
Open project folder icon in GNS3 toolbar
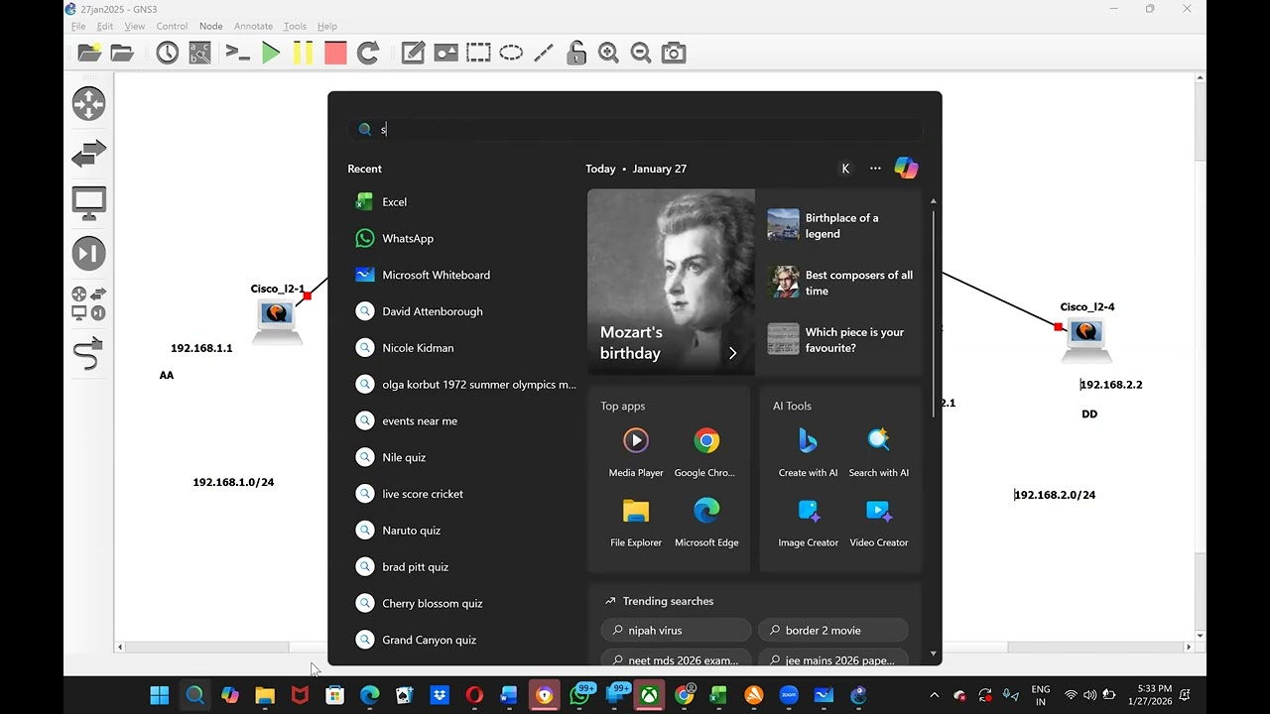(x=122, y=54)
